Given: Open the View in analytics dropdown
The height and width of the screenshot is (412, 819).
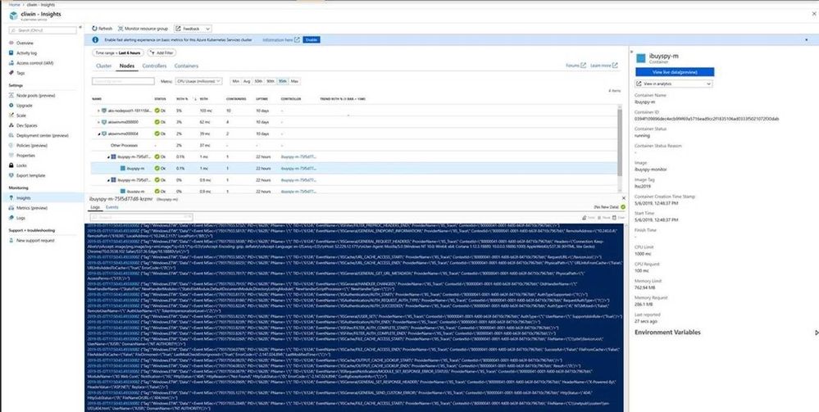Looking at the screenshot, I should (674, 84).
